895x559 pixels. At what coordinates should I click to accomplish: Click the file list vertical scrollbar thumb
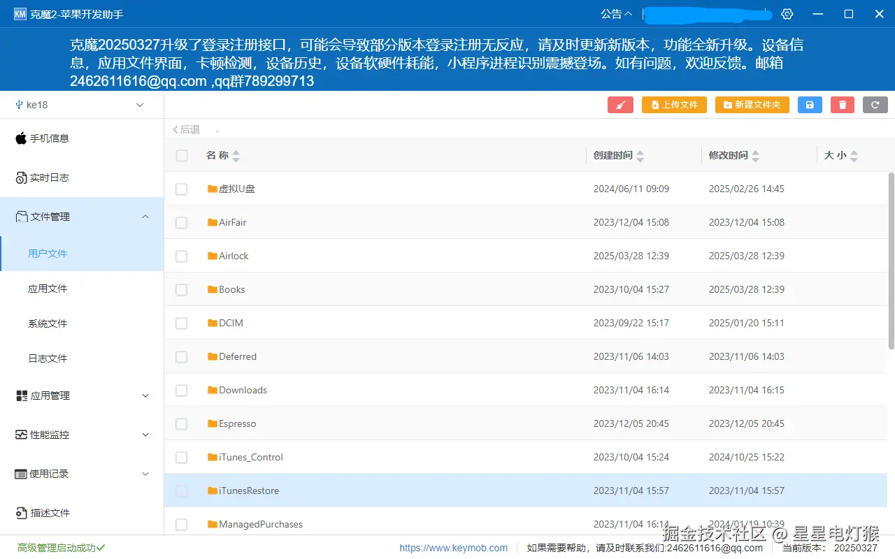[x=891, y=261]
